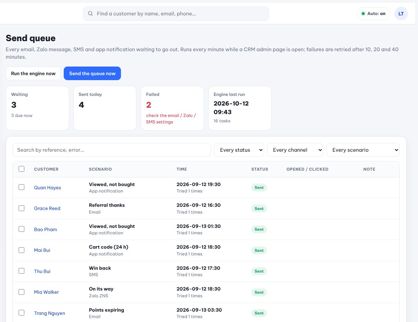Image resolution: width=418 pixels, height=322 pixels.
Task: Tick the select-all checkbox in table header
Action: [x=21, y=169]
